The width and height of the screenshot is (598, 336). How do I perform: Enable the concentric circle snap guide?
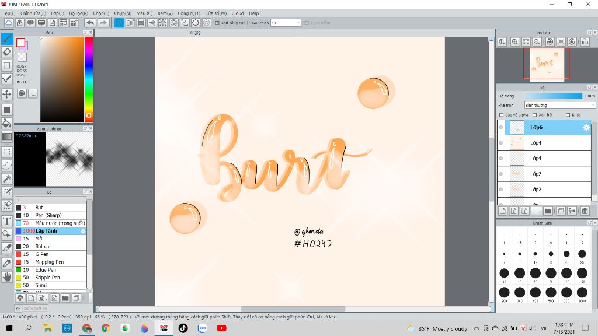[x=174, y=23]
